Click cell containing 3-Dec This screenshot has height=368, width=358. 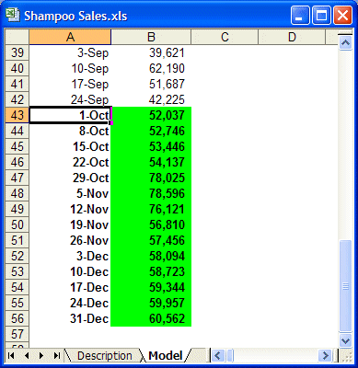click(70, 256)
